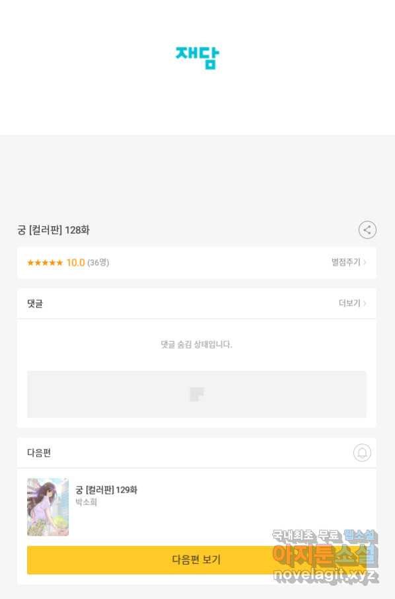Click the 10.0 rating score
The height and width of the screenshot is (599, 395).
tap(75, 263)
